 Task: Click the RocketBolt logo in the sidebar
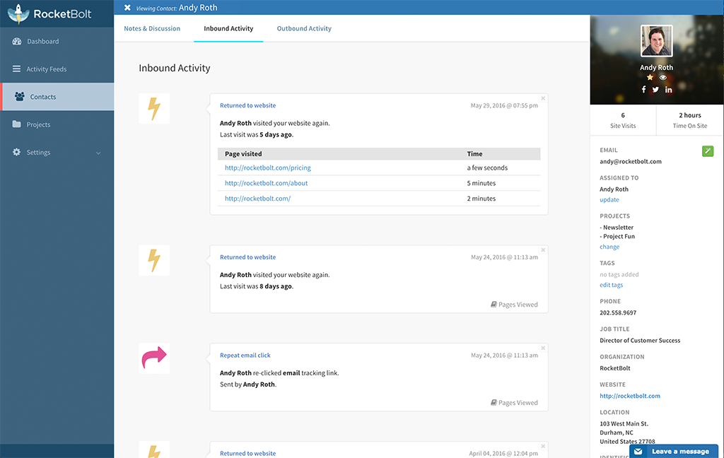pyautogui.click(x=50, y=14)
